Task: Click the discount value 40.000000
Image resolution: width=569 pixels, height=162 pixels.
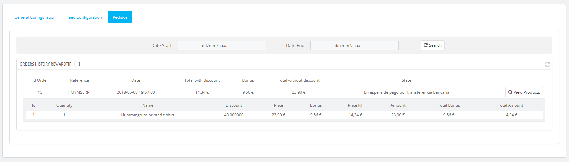Action: tap(234, 115)
